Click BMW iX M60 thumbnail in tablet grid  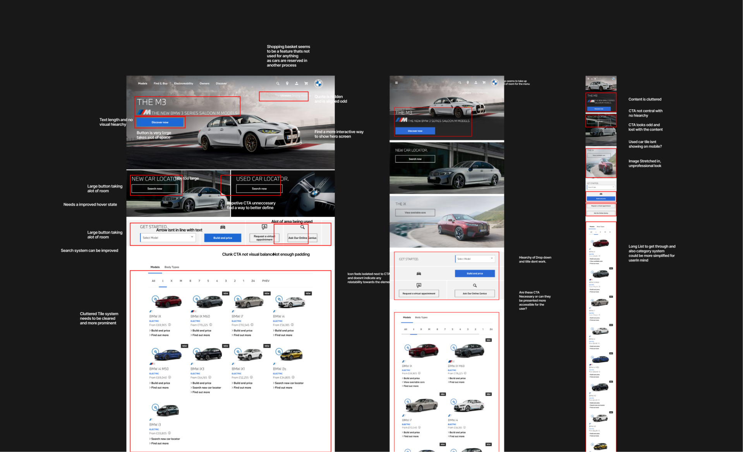click(x=468, y=350)
